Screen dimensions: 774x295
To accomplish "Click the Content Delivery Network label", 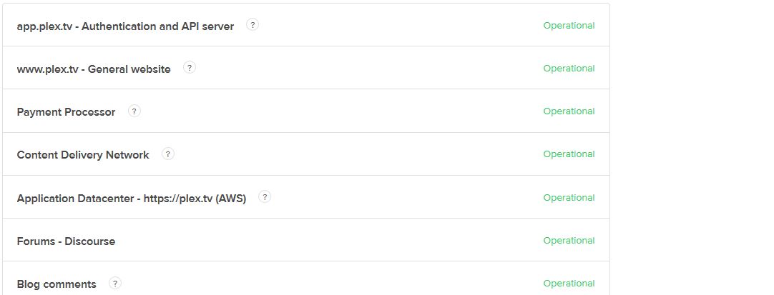I will (83, 155).
